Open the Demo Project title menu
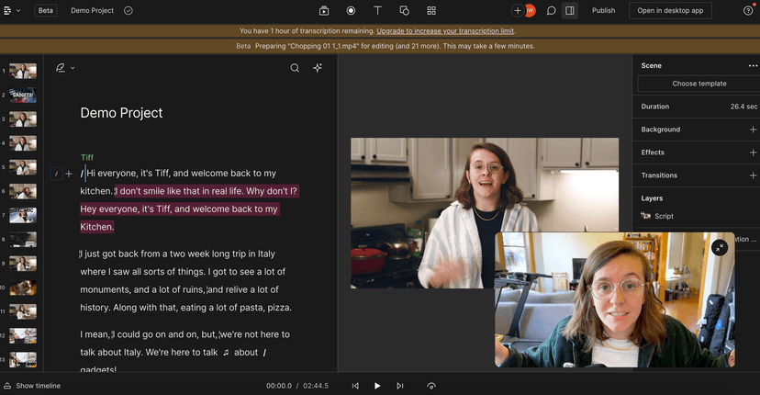Screen dimensions: 760x395 click(92, 11)
